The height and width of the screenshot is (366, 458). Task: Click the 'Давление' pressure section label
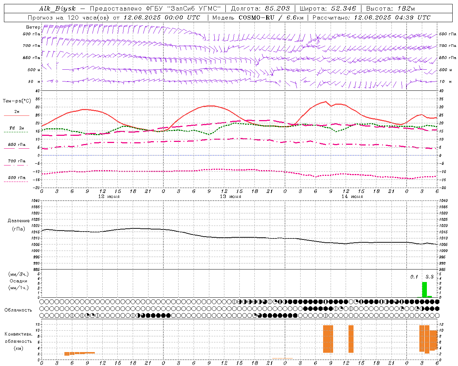click(x=19, y=221)
